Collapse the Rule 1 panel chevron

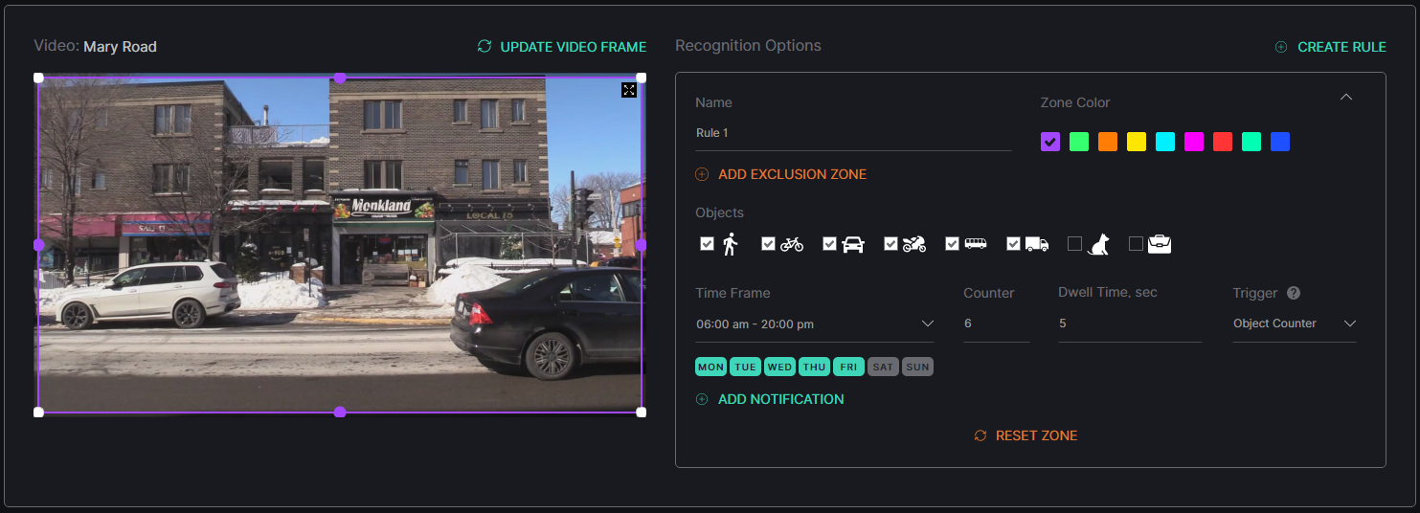[x=1346, y=97]
